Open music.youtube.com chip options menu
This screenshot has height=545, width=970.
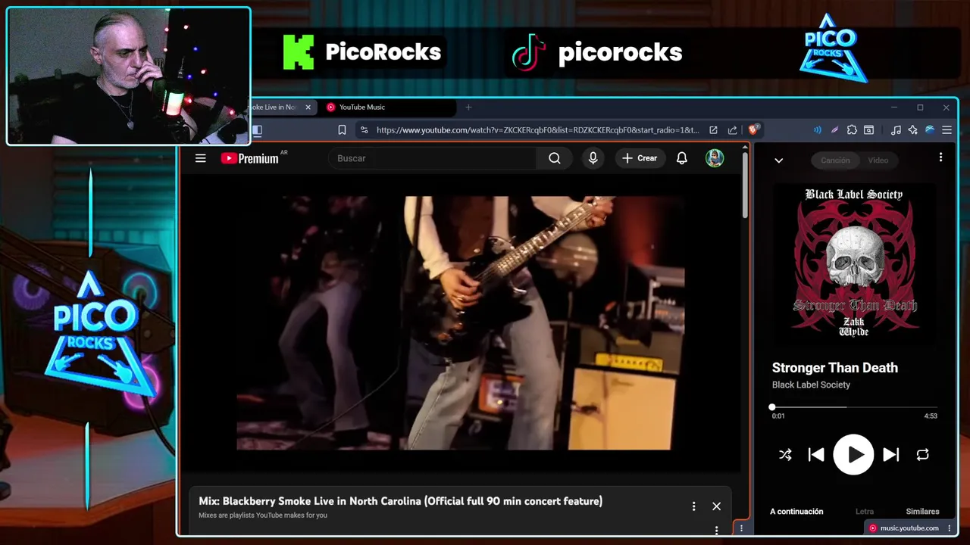(950, 528)
